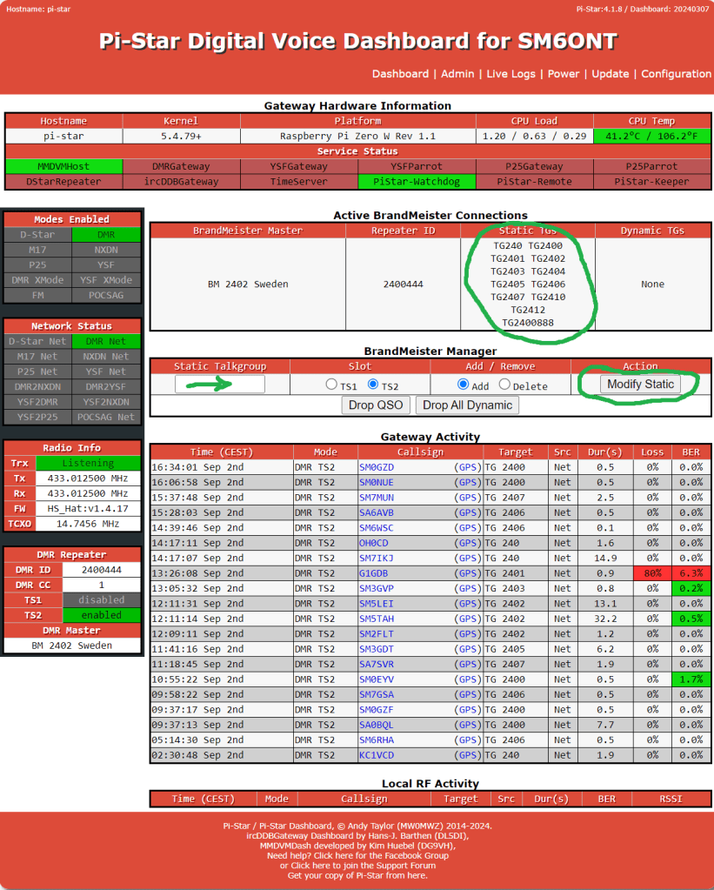Open the Dashboard menu link
714x890 pixels.
tap(400, 74)
